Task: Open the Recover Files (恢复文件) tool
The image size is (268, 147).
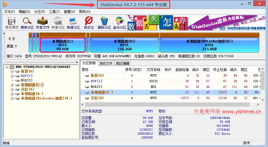Action: [43, 23]
